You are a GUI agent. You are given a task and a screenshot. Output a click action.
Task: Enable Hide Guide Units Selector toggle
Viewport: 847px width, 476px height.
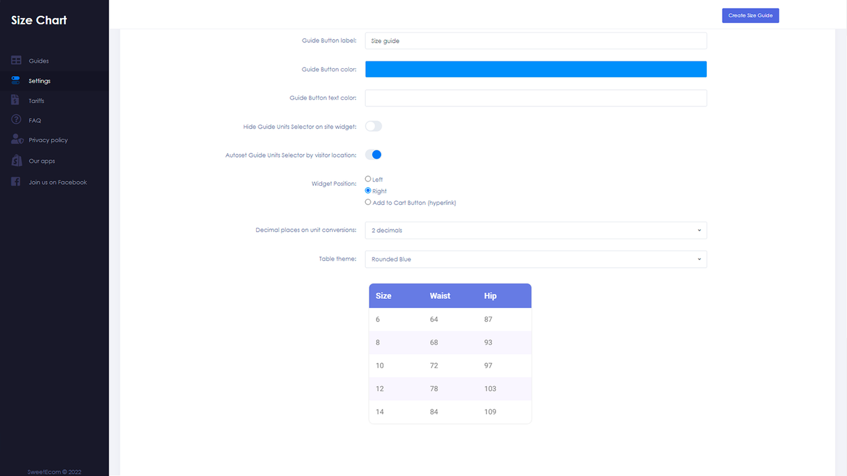[x=373, y=126]
